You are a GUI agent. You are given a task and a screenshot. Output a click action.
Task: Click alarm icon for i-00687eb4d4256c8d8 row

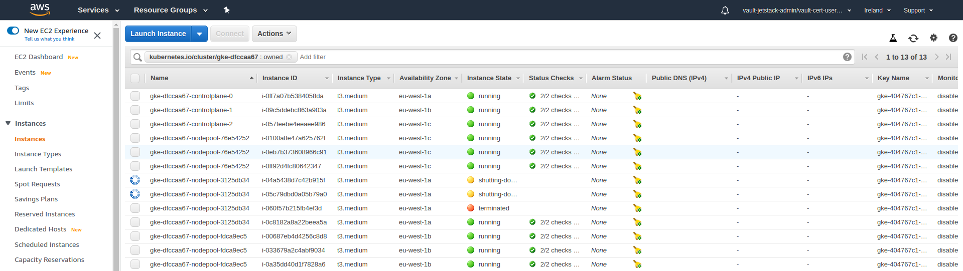[x=637, y=236]
